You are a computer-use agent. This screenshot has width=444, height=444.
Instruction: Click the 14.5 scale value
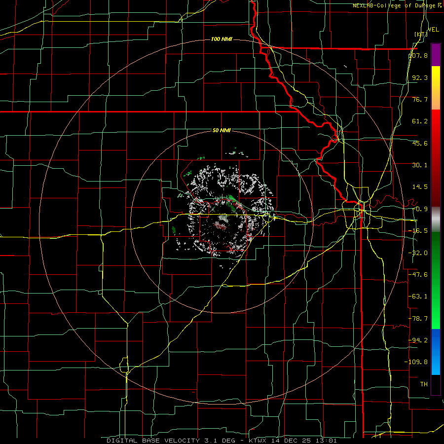tap(420, 187)
